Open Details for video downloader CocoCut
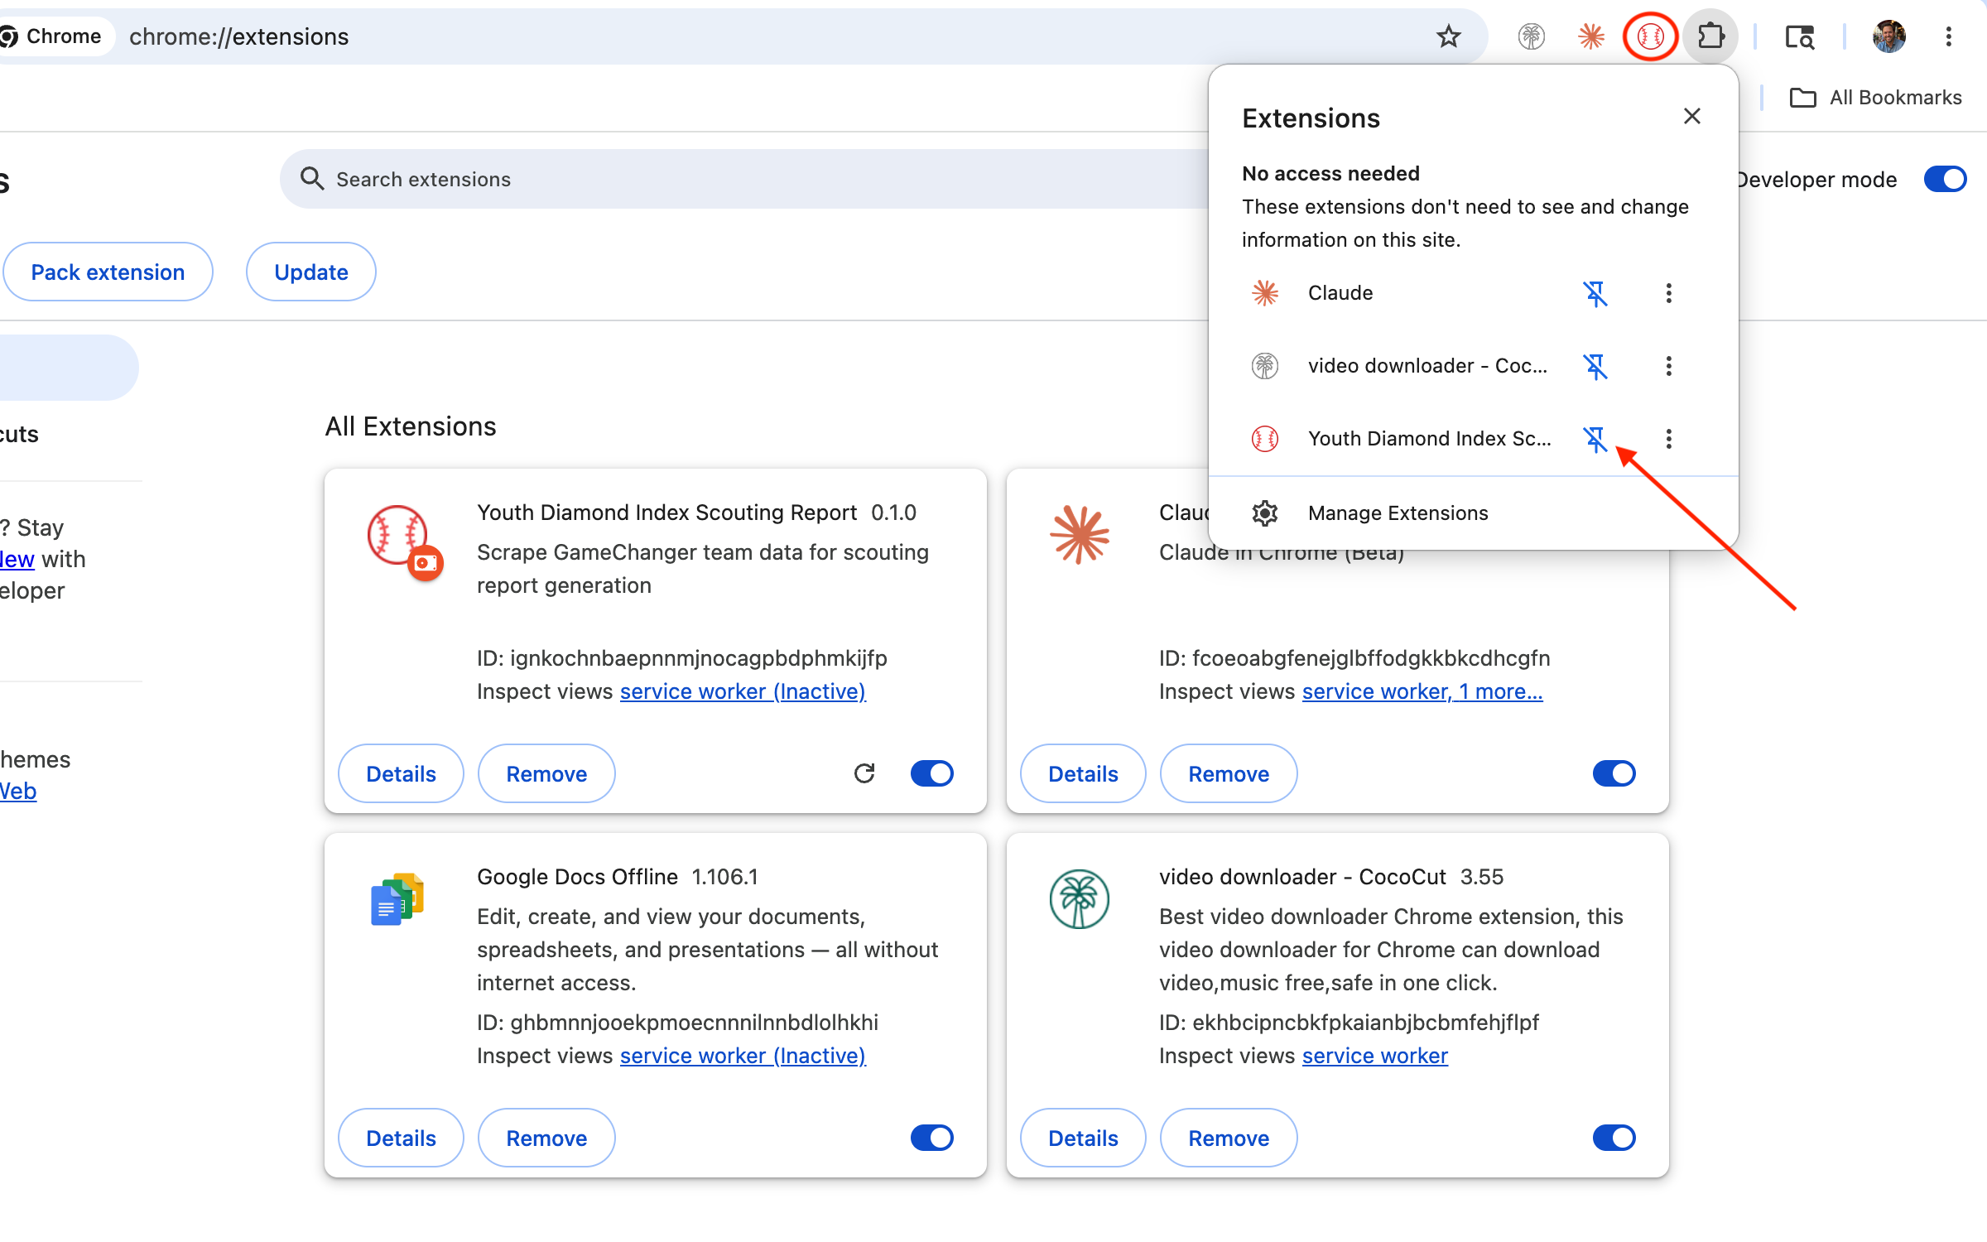Screen dimensions: 1987x1242 (x=1083, y=1138)
